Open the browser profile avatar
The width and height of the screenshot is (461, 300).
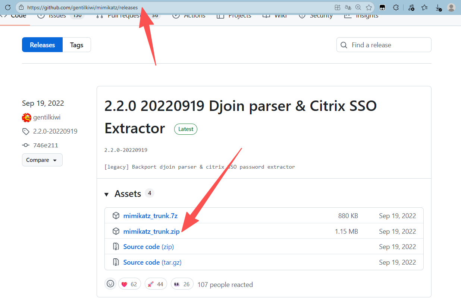pyautogui.click(x=451, y=7)
